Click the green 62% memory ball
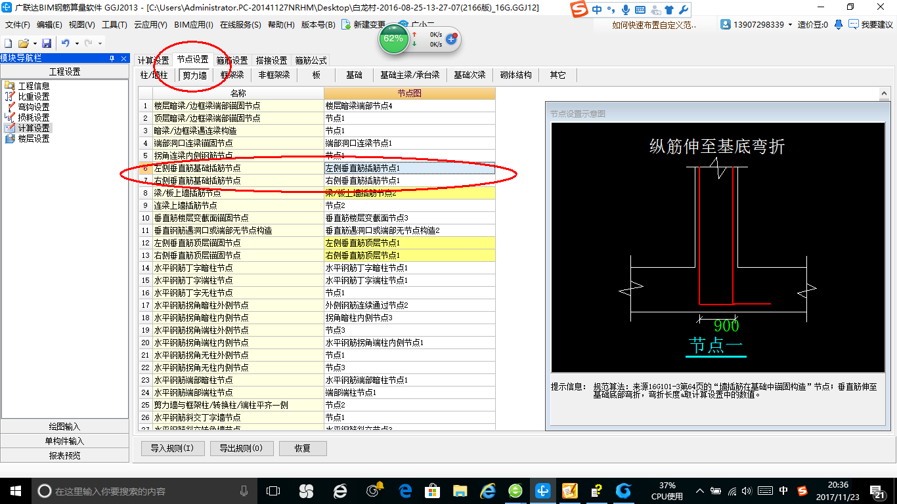 [393, 38]
